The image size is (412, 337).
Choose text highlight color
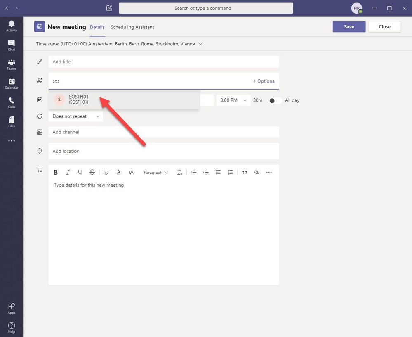coord(106,172)
